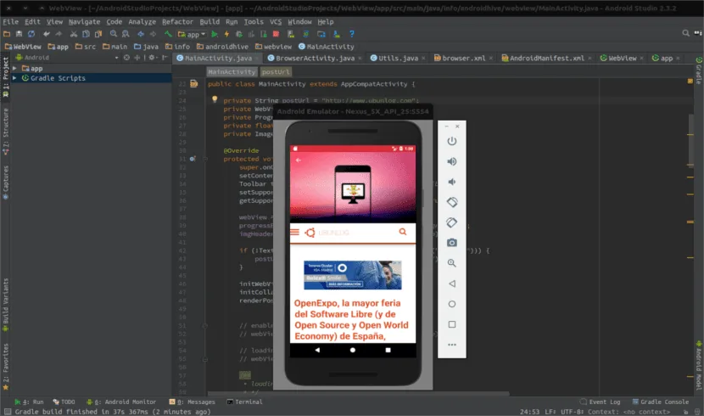The height and width of the screenshot is (416, 704).
Task: Collapse code fold marker at line 31
Action: click(205, 159)
